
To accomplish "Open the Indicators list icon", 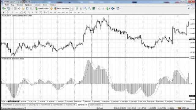I will point(107,9).
